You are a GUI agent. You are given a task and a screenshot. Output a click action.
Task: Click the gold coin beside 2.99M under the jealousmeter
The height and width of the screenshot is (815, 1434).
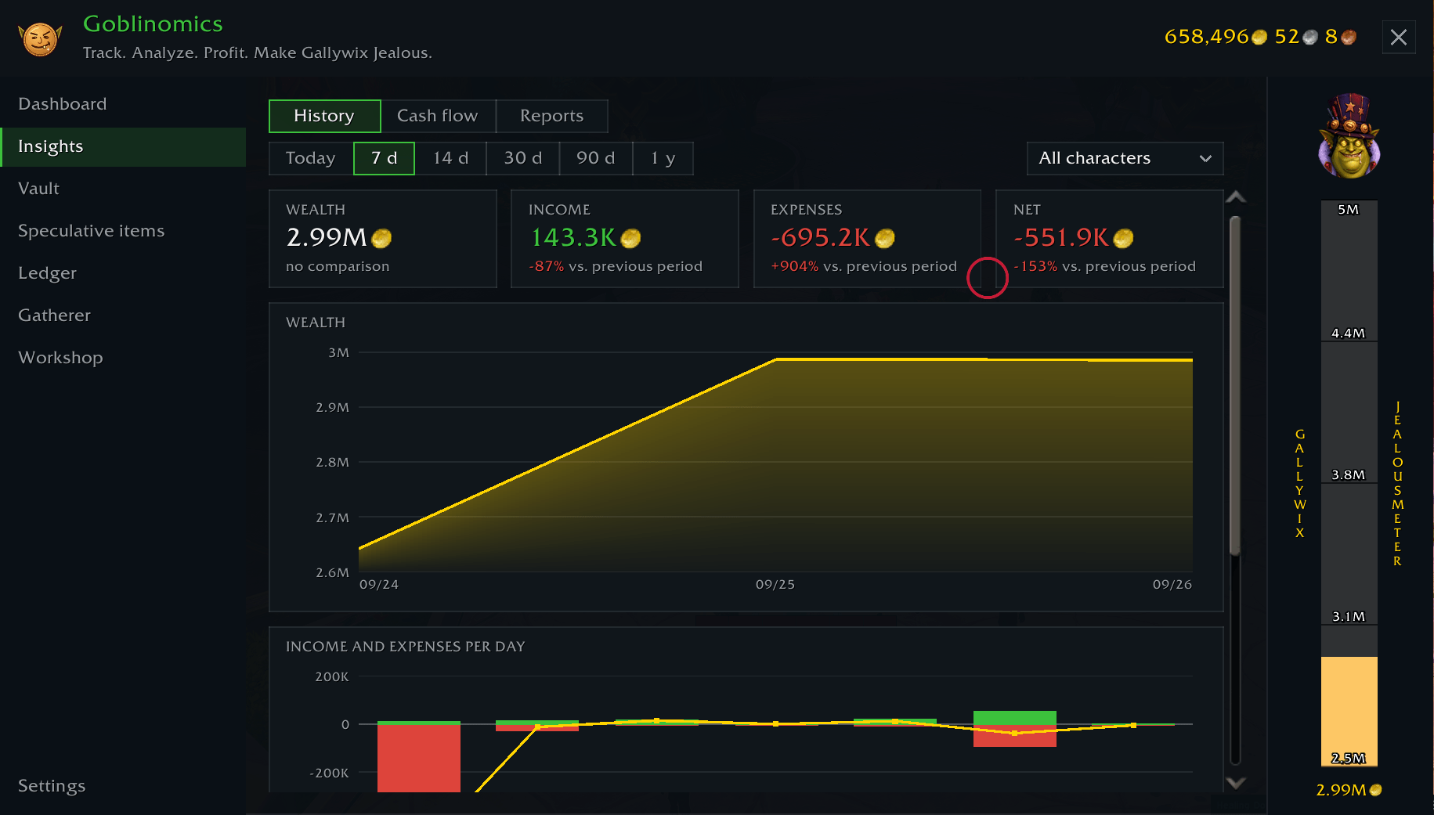pos(1375,790)
